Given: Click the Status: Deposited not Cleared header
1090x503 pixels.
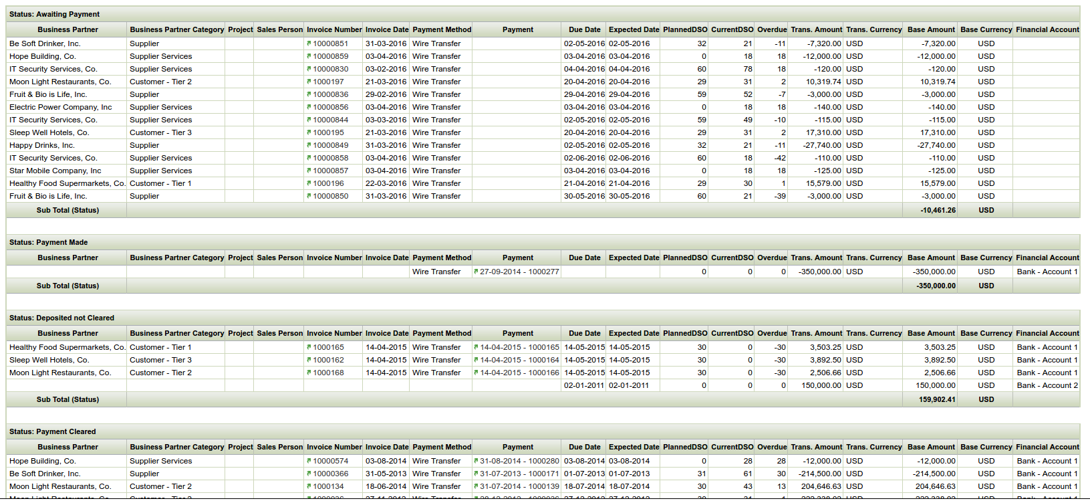Looking at the screenshot, I should coord(61,318).
